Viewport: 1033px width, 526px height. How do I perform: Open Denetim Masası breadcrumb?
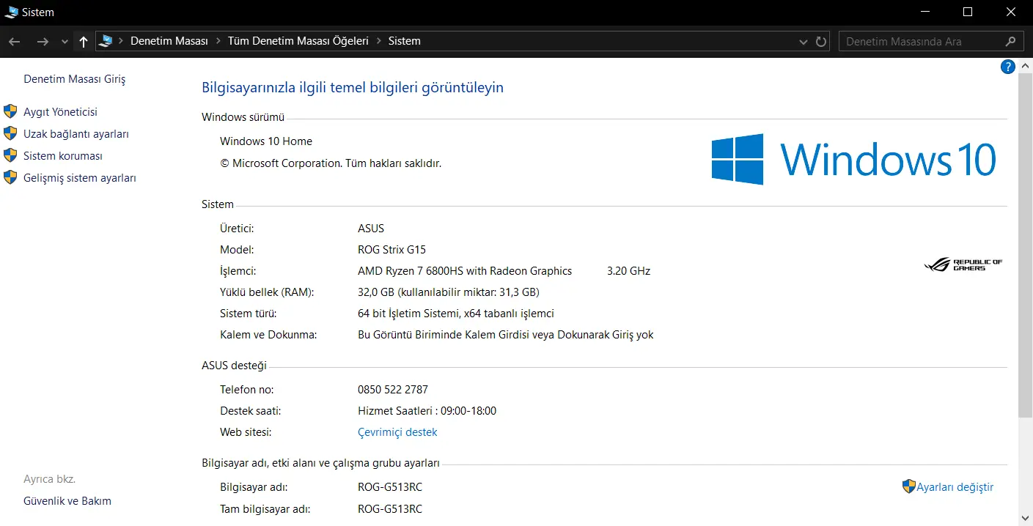(169, 41)
